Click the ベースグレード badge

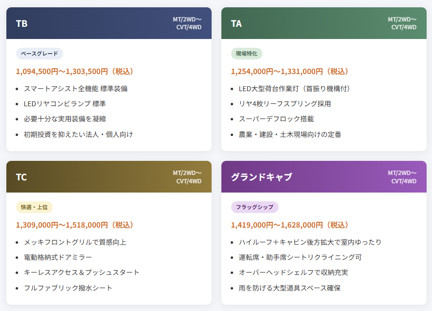pos(40,54)
